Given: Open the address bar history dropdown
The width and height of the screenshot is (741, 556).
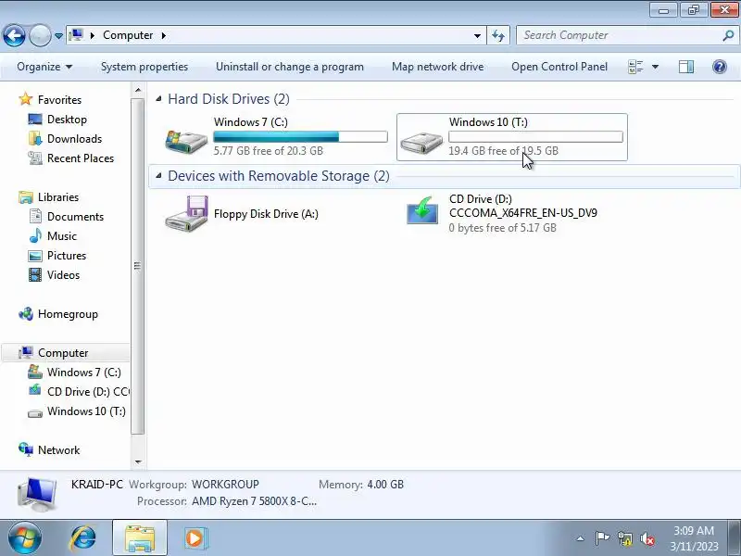Looking at the screenshot, I should click(x=477, y=35).
